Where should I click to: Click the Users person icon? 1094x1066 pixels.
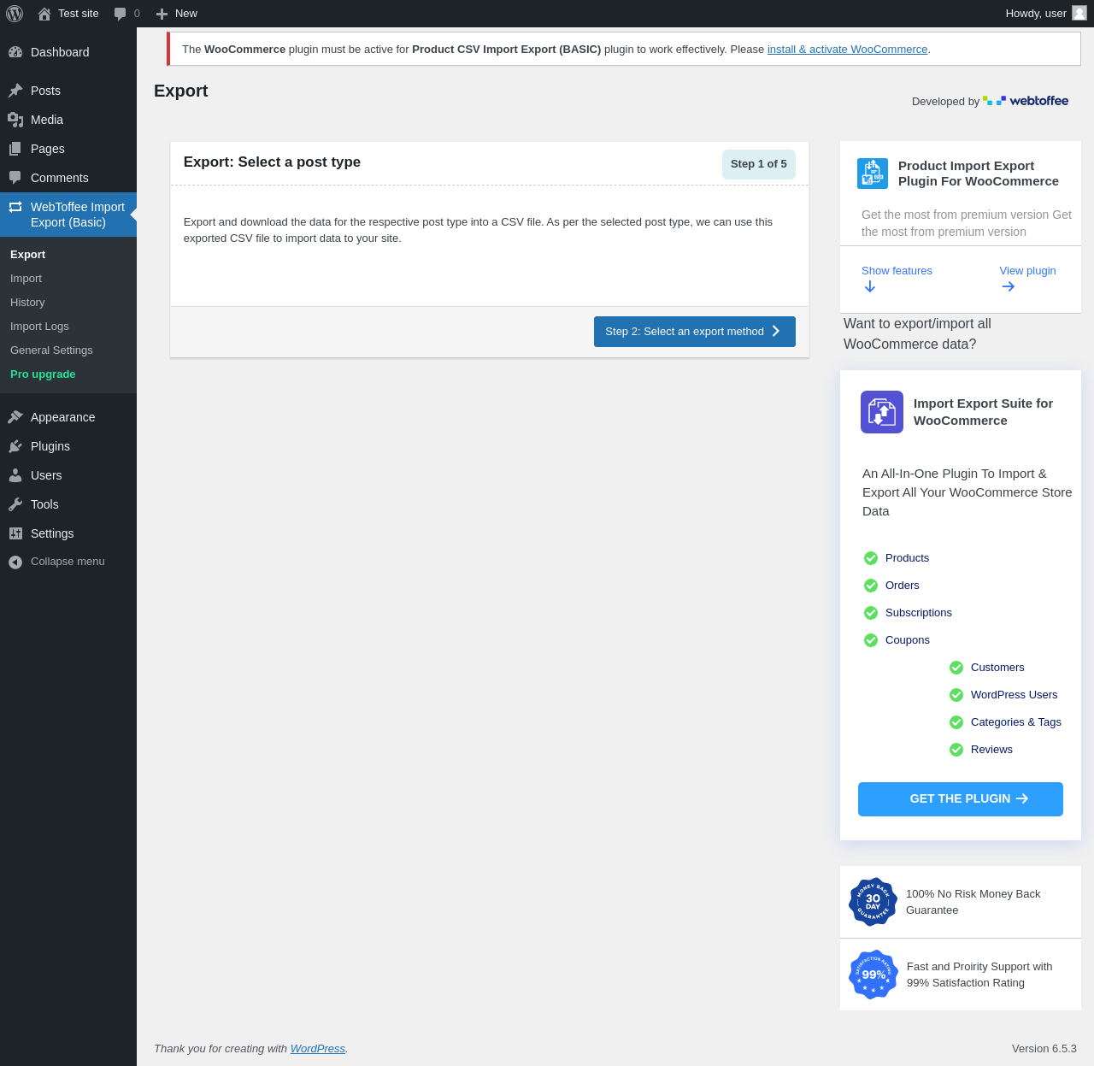[x=15, y=475]
